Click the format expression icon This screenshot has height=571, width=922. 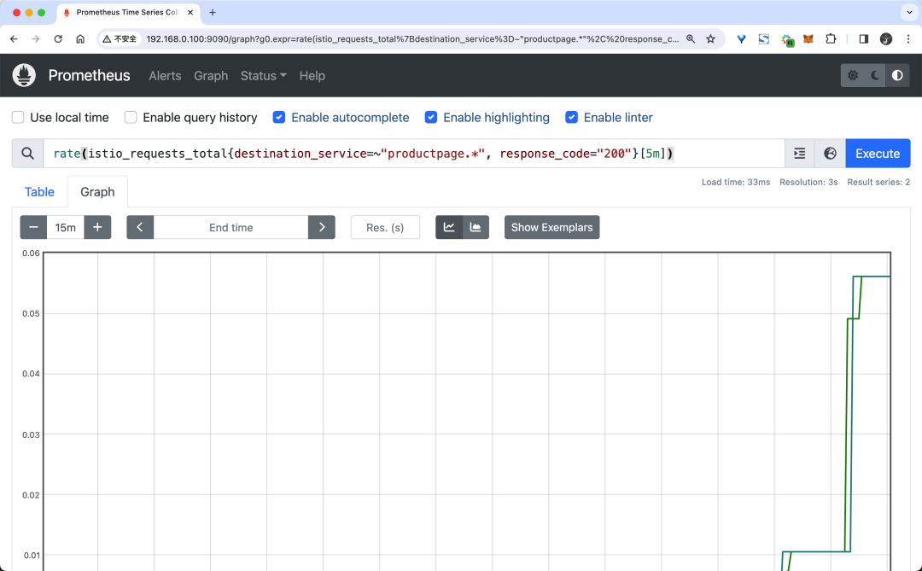(799, 154)
